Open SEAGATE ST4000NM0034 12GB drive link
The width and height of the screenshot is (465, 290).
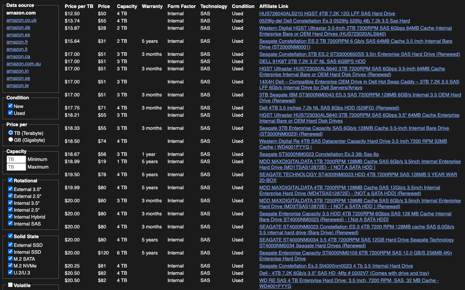(x=357, y=243)
